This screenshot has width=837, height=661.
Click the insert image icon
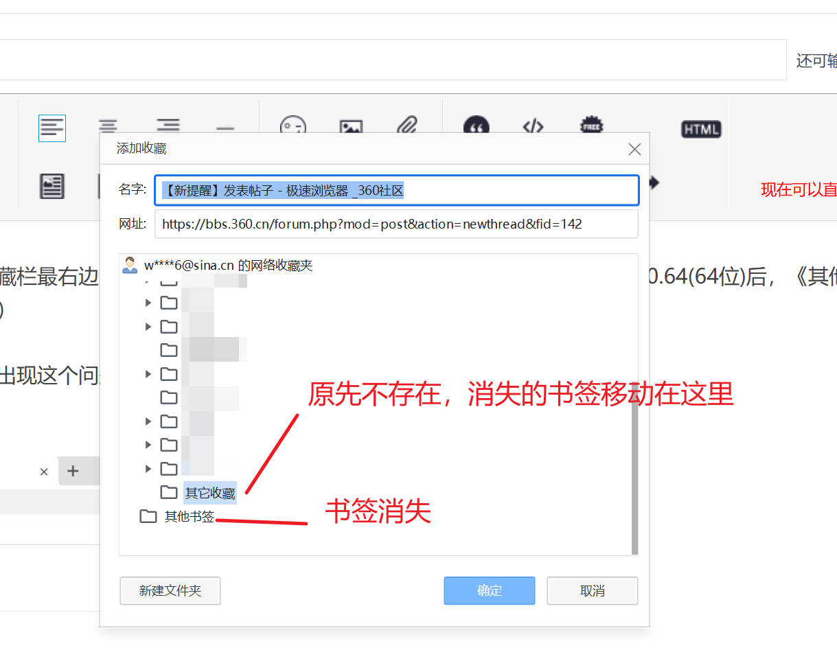coord(351,126)
